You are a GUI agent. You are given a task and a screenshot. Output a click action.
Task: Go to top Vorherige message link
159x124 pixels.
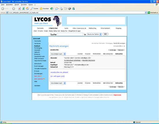[x=113, y=50]
